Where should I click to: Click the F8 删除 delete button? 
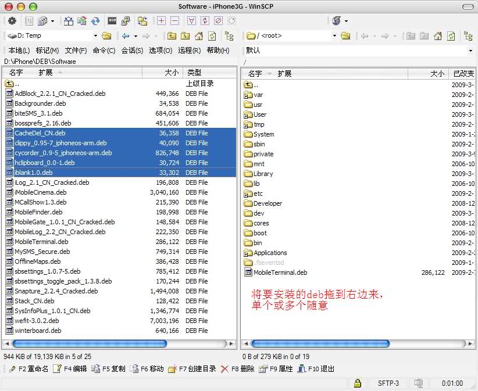(x=237, y=369)
